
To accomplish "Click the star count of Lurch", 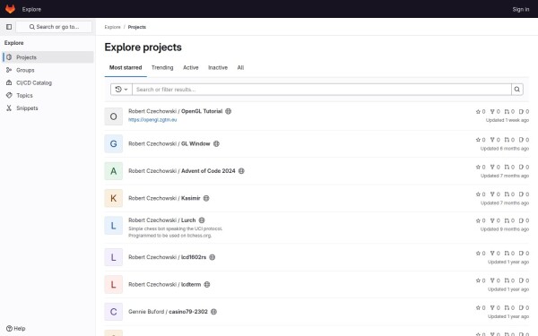I will pos(481,220).
